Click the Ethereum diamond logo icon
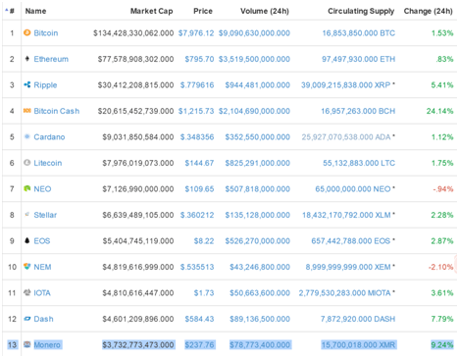The height and width of the screenshot is (358, 459). click(27, 59)
